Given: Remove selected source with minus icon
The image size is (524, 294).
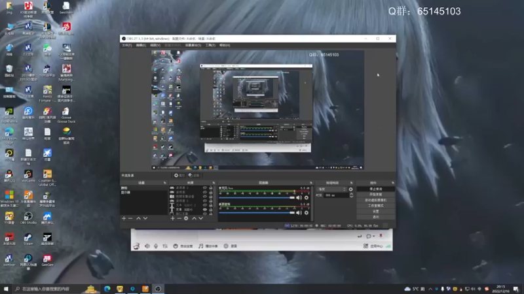Looking at the screenshot, I should click(x=179, y=218).
